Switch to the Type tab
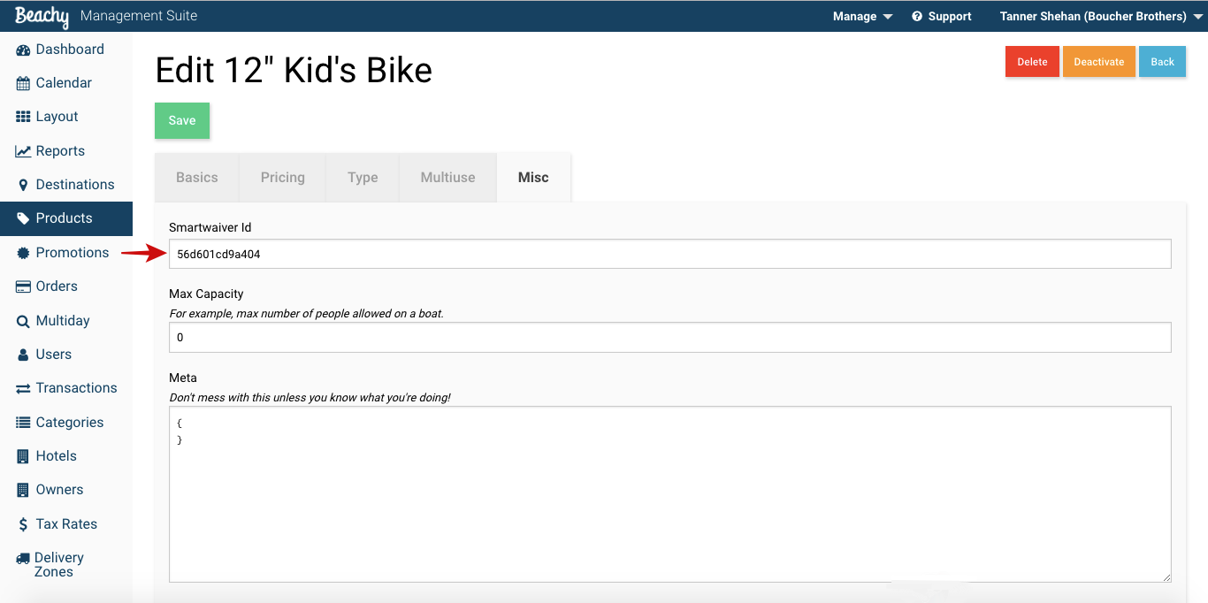This screenshot has width=1208, height=603. tap(363, 178)
